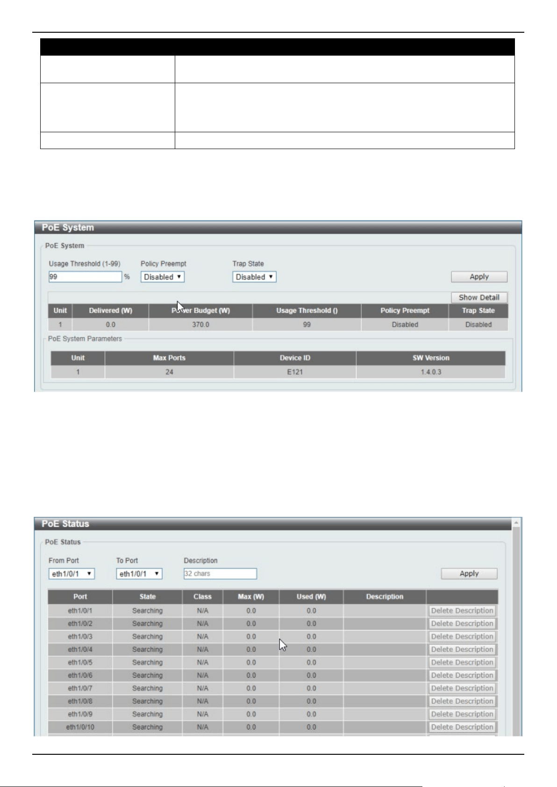Delete Description for port eth1/0/5
Viewport: 557px width, 787px height.
coord(462,662)
